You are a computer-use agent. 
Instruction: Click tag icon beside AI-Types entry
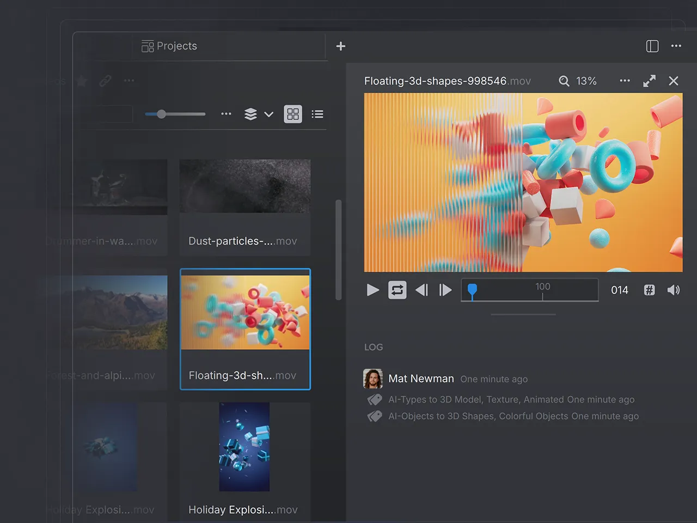click(x=375, y=400)
